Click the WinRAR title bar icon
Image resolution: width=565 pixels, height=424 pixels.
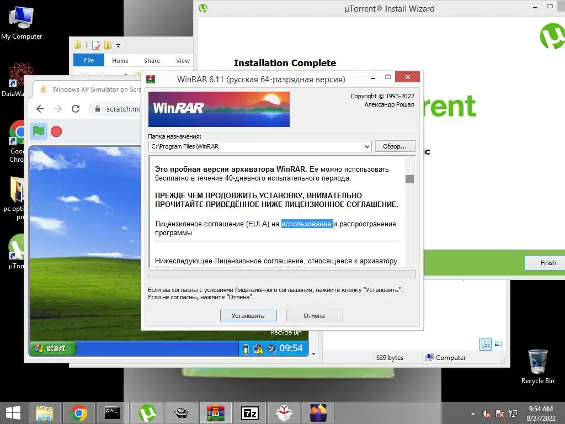(x=151, y=79)
